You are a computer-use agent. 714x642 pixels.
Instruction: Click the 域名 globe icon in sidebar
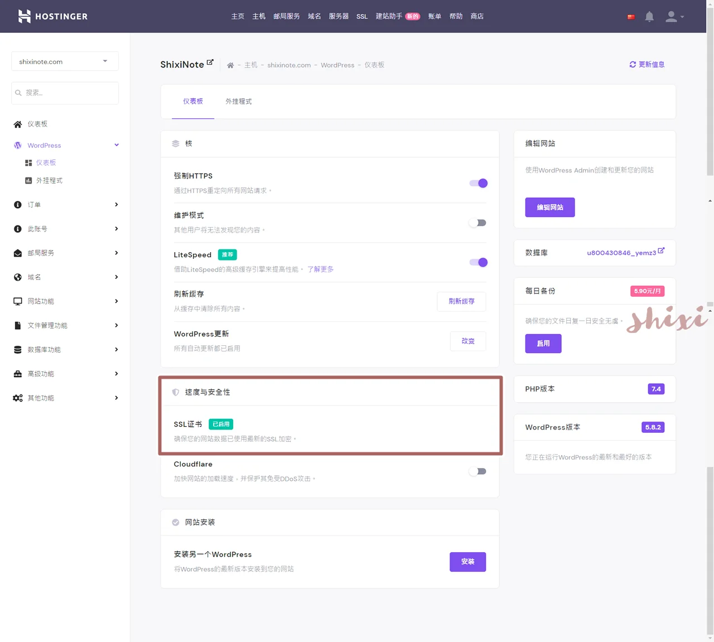point(18,277)
